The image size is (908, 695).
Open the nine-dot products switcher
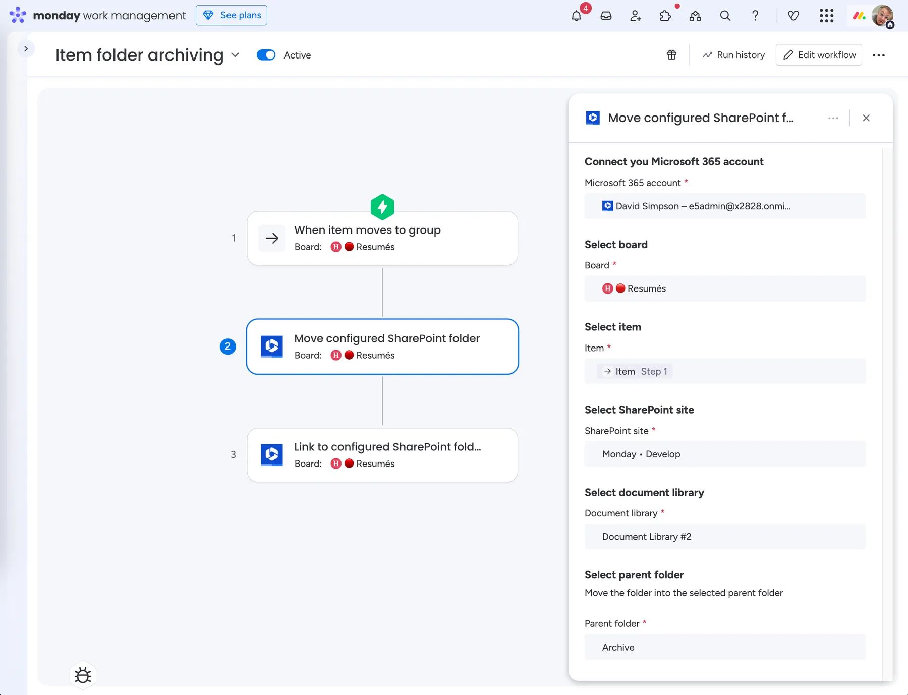click(826, 16)
